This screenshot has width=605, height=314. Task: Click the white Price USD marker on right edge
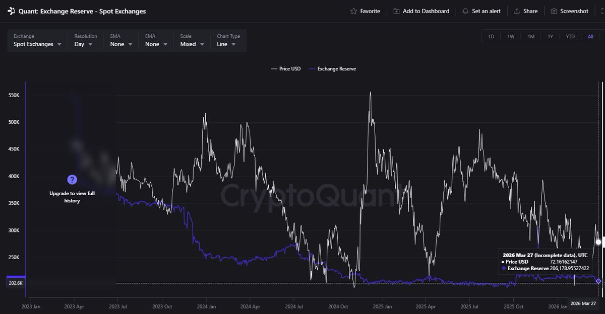[x=598, y=242]
